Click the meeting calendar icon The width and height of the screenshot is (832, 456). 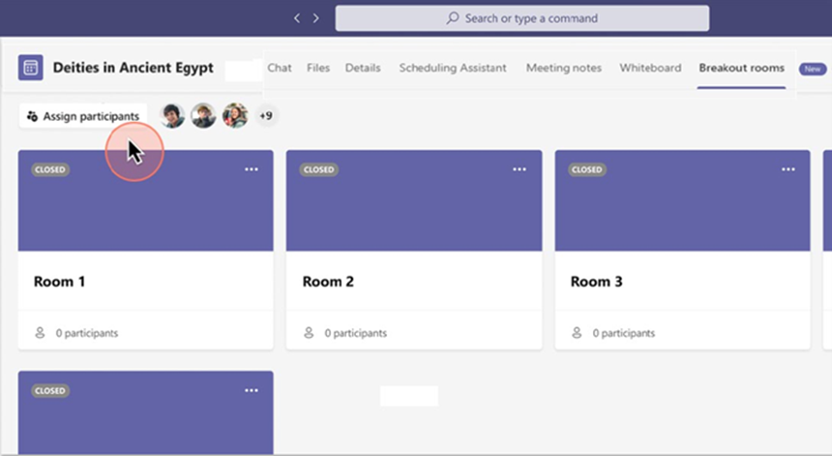31,68
